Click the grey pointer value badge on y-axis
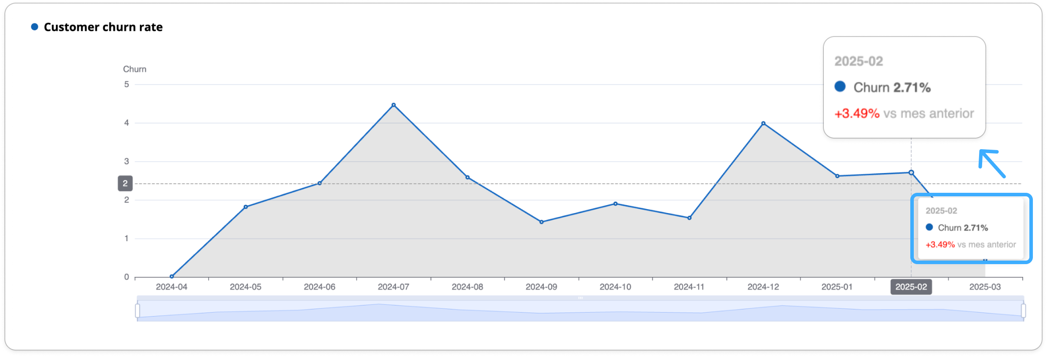This screenshot has width=1047, height=357. click(125, 184)
